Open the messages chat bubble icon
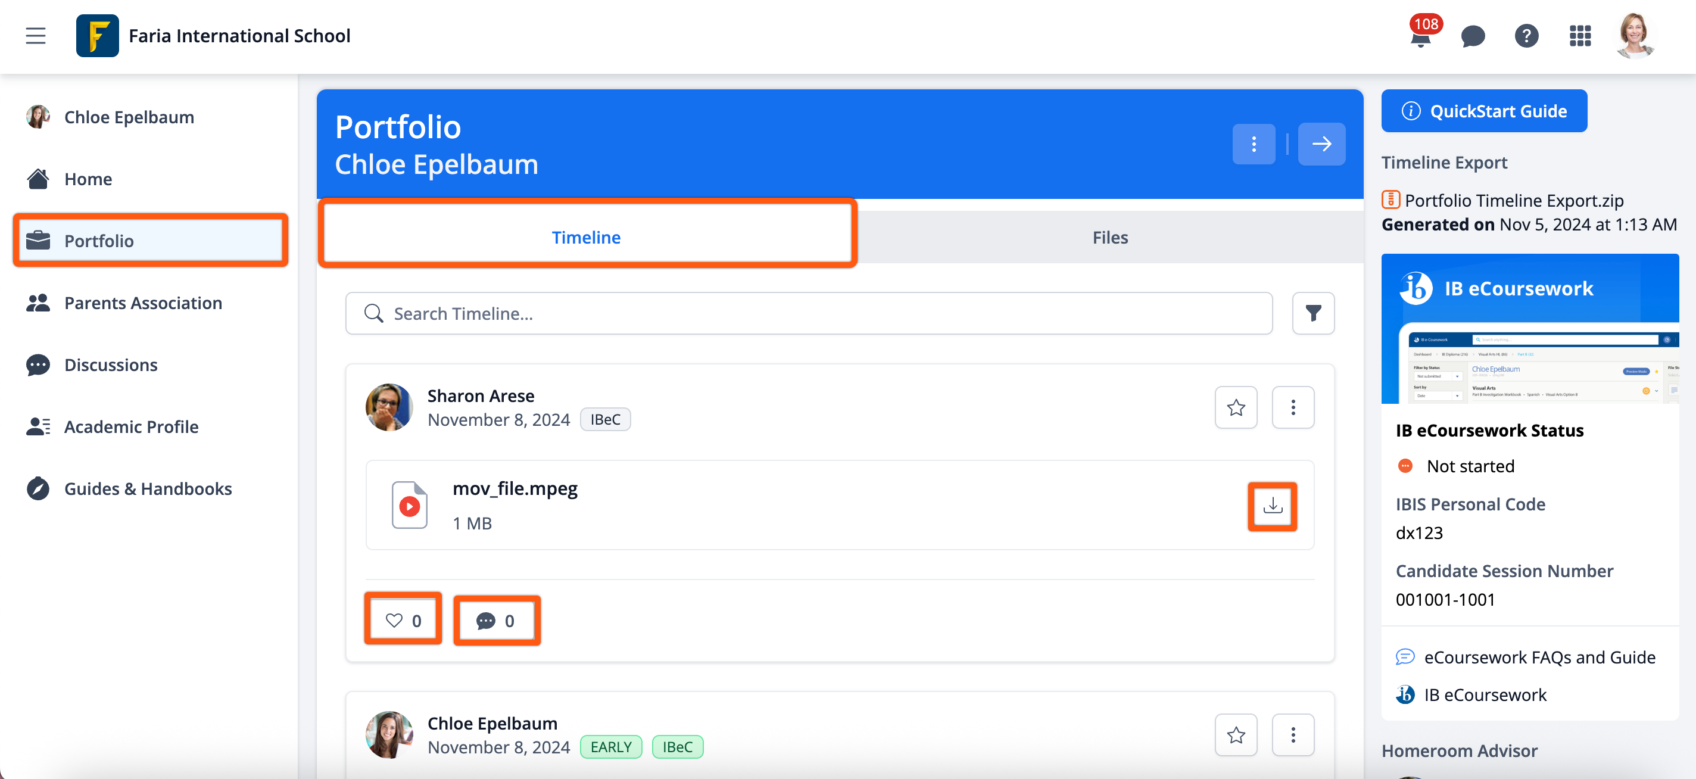 click(x=1472, y=36)
